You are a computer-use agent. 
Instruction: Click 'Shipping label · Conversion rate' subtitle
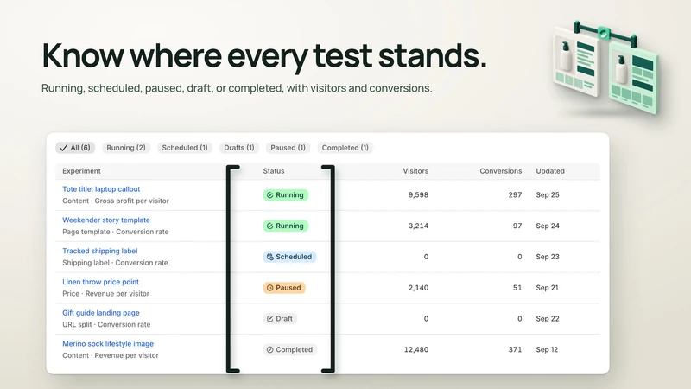coord(115,263)
